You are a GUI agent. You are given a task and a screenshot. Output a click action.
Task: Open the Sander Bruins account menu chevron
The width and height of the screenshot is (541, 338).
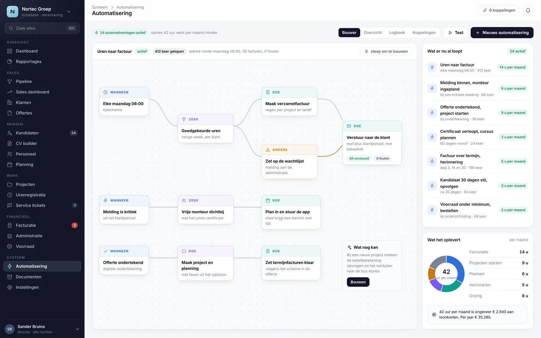click(x=77, y=329)
